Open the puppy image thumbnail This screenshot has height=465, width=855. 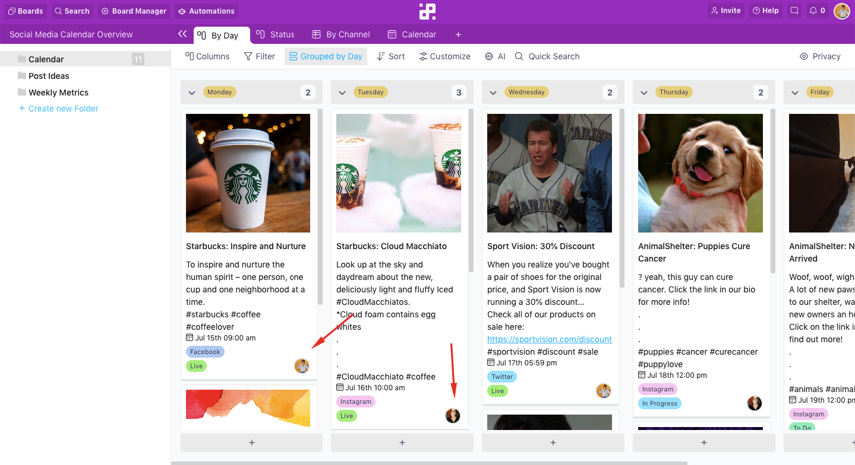point(700,173)
